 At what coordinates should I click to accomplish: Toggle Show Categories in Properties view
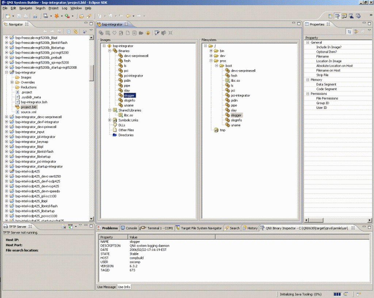349,31
